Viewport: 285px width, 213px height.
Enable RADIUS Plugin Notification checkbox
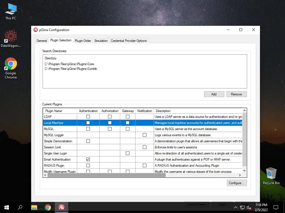[x=144, y=165]
